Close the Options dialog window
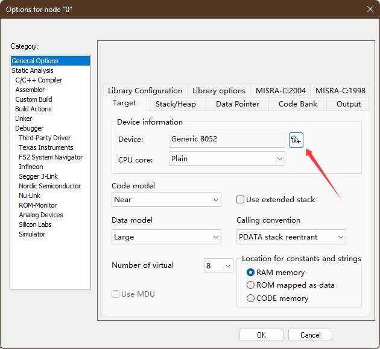Viewport: 380px width, 349px height. 370,8
